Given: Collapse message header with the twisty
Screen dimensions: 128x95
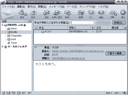Looking at the screenshot, I should click(35, 48).
